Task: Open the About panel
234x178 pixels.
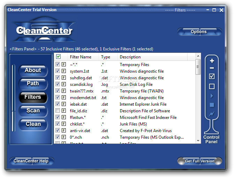Action: pos(33,71)
